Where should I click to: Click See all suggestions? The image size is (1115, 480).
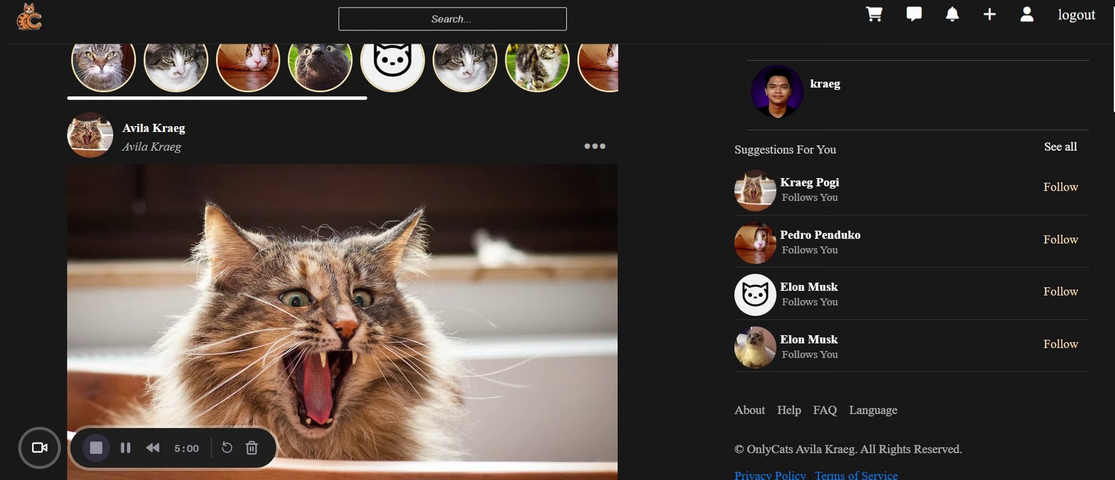pos(1060,147)
